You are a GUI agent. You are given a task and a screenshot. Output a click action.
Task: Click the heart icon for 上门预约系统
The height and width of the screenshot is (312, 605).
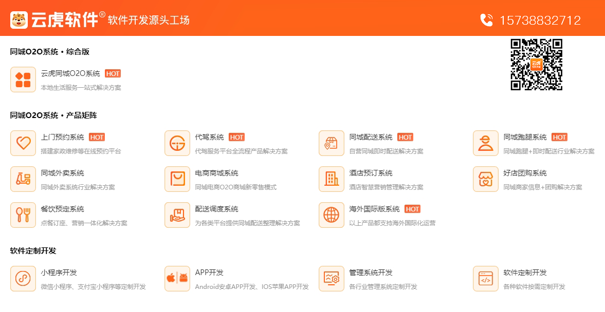[x=23, y=143]
